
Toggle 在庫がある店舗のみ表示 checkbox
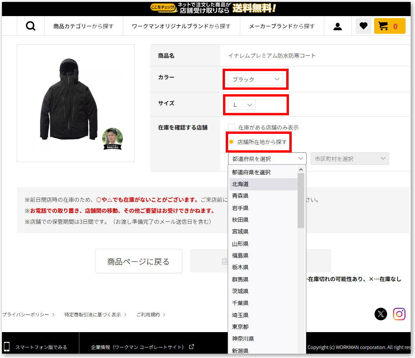pyautogui.click(x=232, y=127)
